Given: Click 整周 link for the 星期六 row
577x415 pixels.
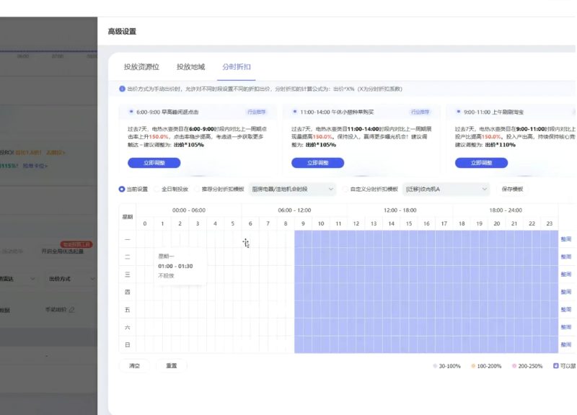Looking at the screenshot, I should (x=566, y=327).
